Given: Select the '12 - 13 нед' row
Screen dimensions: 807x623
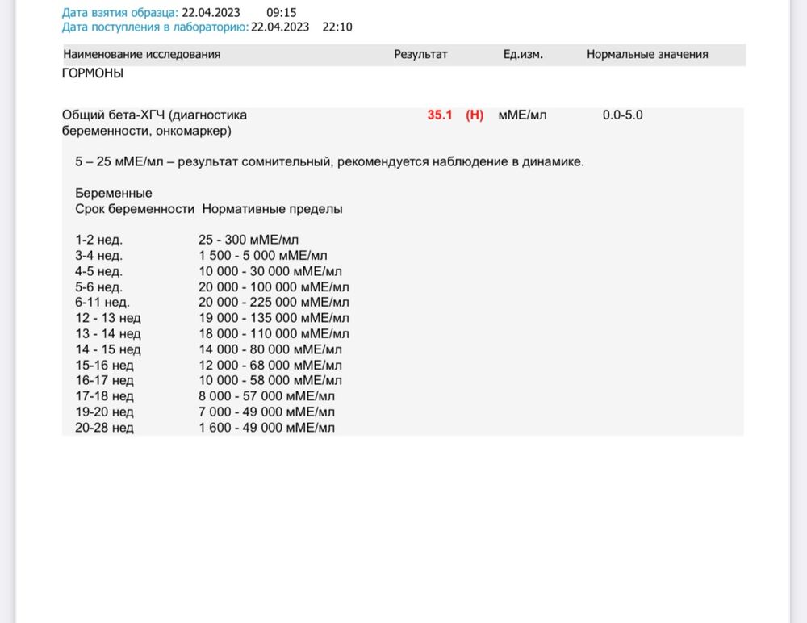Looking at the screenshot, I should (x=212, y=318).
